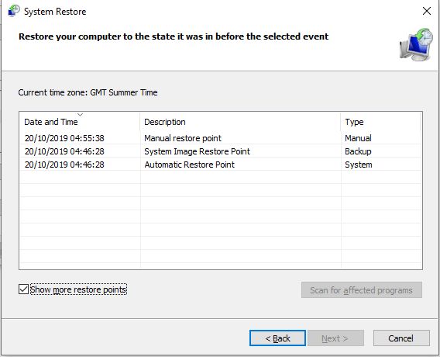Uncheck Show more restore points checkbox
This screenshot has height=357, width=440.
pyautogui.click(x=23, y=289)
